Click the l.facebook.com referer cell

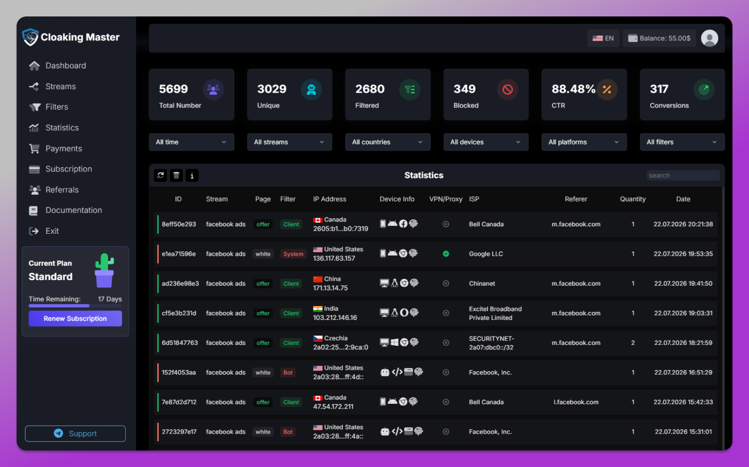[576, 402]
